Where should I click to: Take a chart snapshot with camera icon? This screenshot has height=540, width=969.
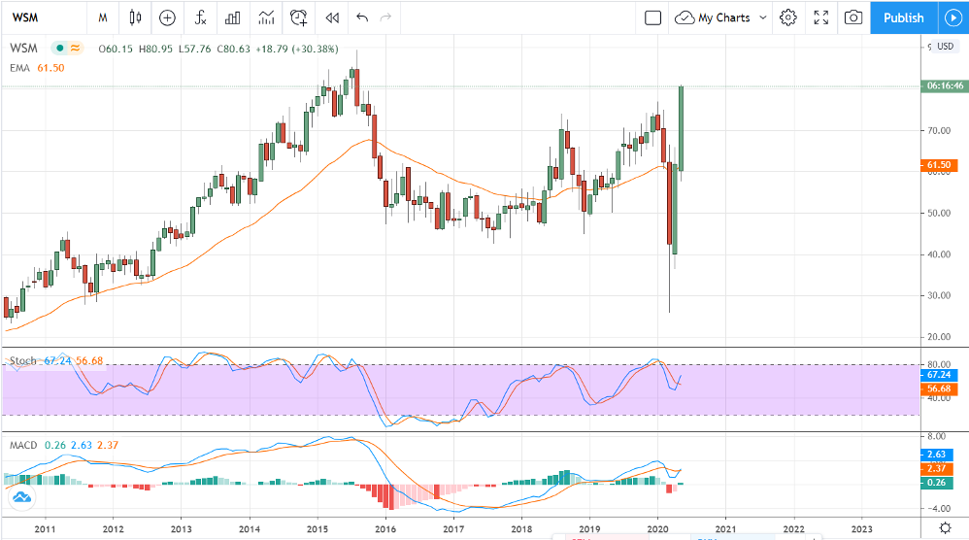(x=852, y=17)
